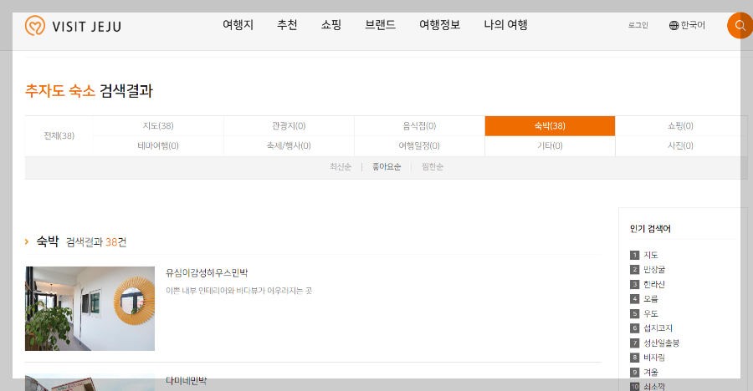Select the 축제/행사(0) tab
753x391 pixels.
(x=289, y=146)
